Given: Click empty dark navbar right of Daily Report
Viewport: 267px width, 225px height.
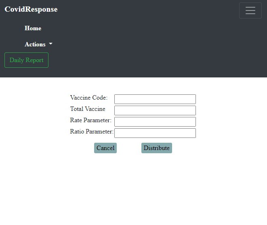Looking at the screenshot, I should 162,60.
